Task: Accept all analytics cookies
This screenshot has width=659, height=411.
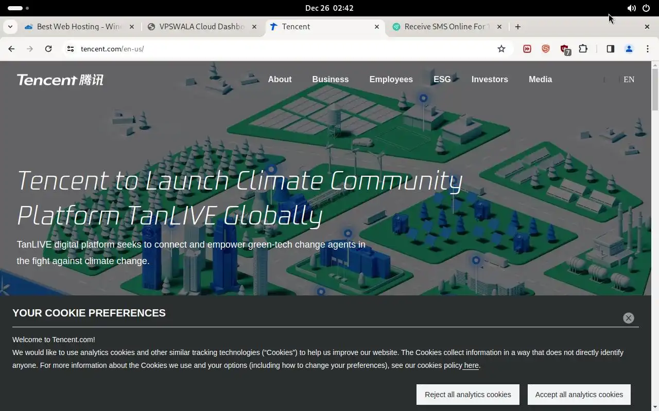Action: 579,395
